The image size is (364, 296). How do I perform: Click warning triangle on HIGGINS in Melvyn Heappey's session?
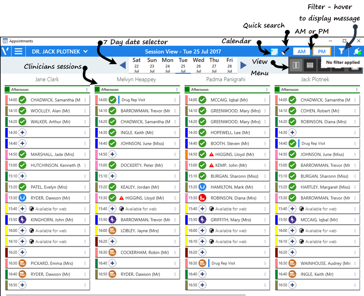click(122, 198)
